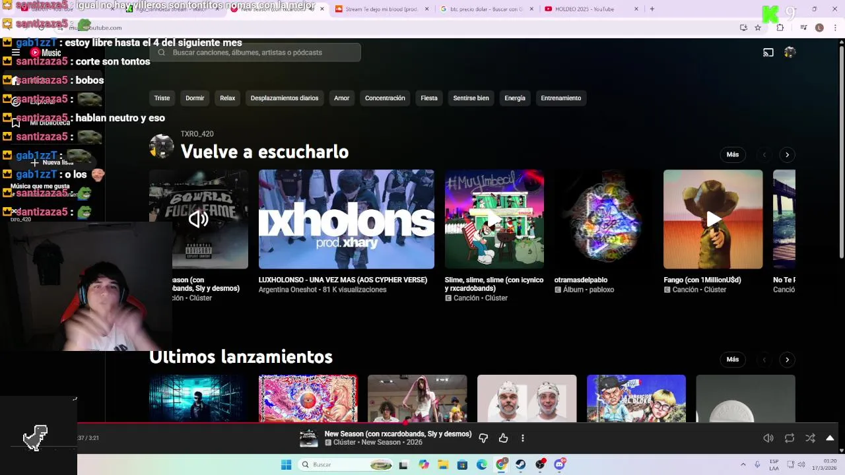Show next items in Ultimos lanzamientos
845x475 pixels.
(x=787, y=360)
